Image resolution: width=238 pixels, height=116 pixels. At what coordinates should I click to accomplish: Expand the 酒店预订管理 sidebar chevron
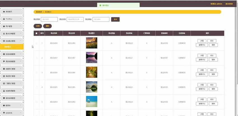pos(21,76)
